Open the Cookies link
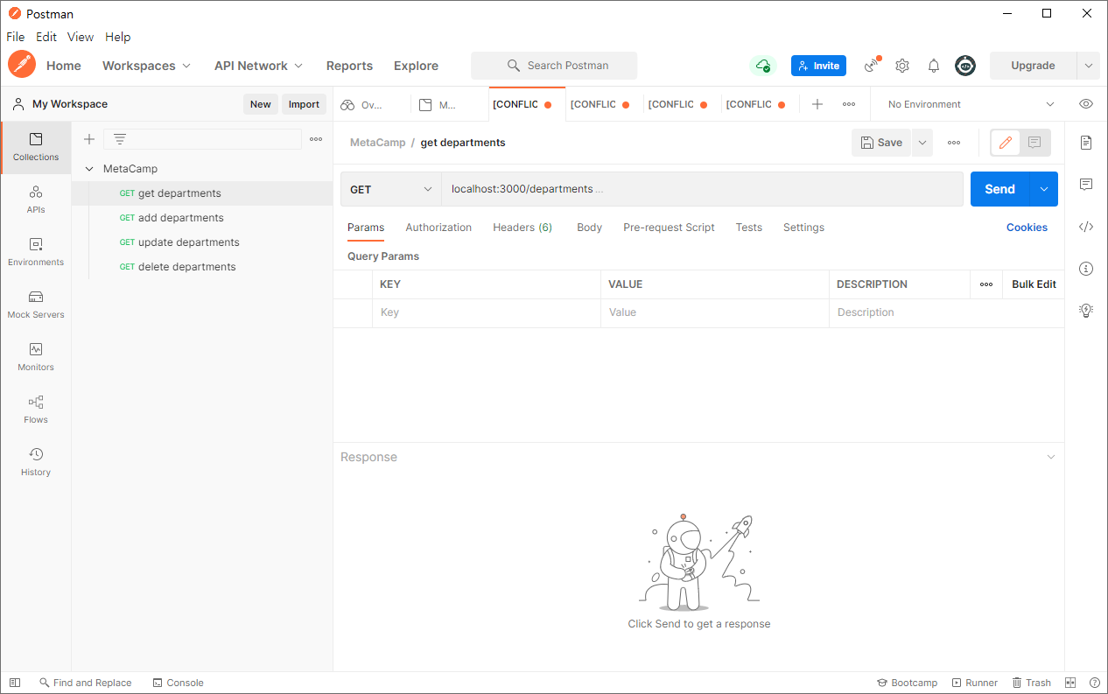Viewport: 1108px width, 694px height. coord(1027,228)
